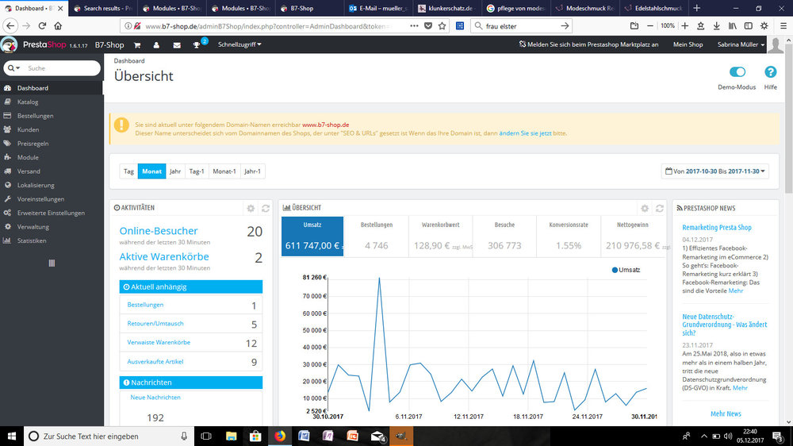Open the Sabrina Müller user menu
Viewport: 793px width, 446px height.
pos(741,44)
